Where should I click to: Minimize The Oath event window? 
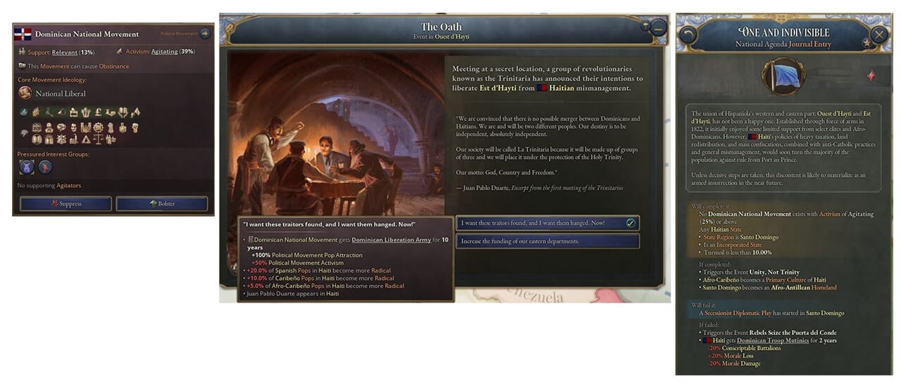point(657,28)
